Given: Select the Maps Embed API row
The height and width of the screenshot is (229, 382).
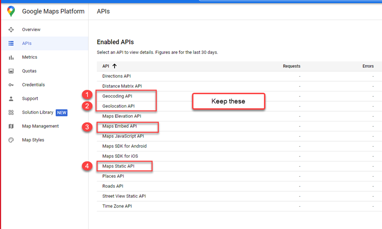Looking at the screenshot, I should [119, 126].
